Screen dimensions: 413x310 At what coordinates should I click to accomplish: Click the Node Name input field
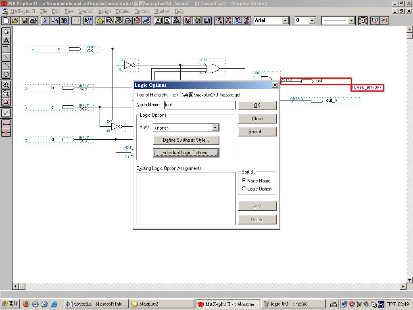200,105
